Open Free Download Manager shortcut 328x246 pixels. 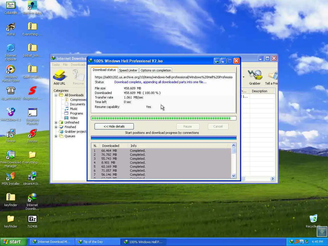pos(11,159)
